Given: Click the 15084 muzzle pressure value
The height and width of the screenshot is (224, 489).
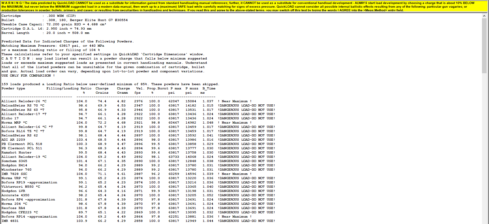Looking at the screenshot, I should [x=191, y=101].
